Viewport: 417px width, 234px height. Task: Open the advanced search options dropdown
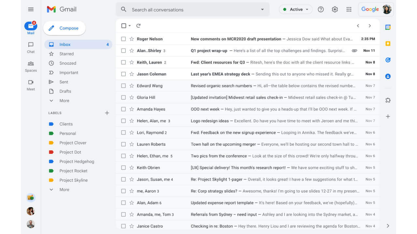point(262,9)
